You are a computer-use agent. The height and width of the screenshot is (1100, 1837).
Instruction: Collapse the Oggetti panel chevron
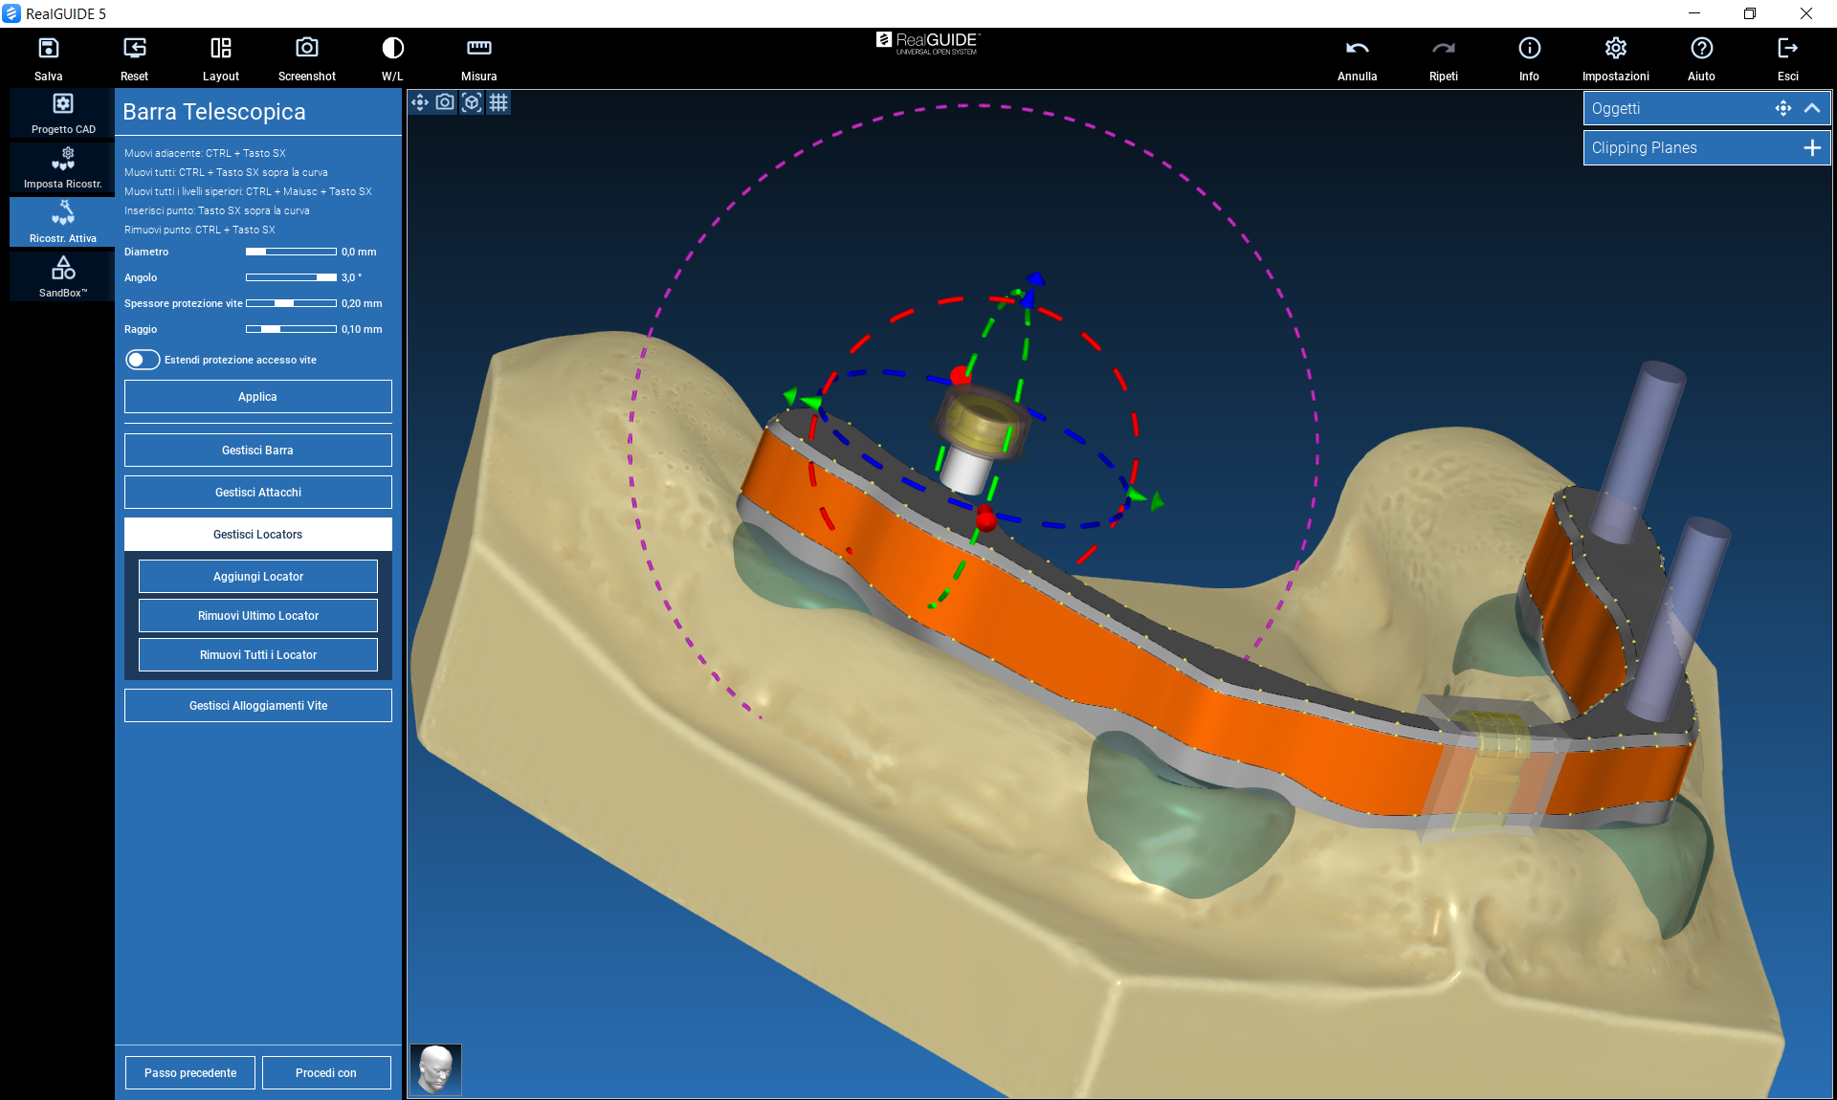coord(1812,108)
